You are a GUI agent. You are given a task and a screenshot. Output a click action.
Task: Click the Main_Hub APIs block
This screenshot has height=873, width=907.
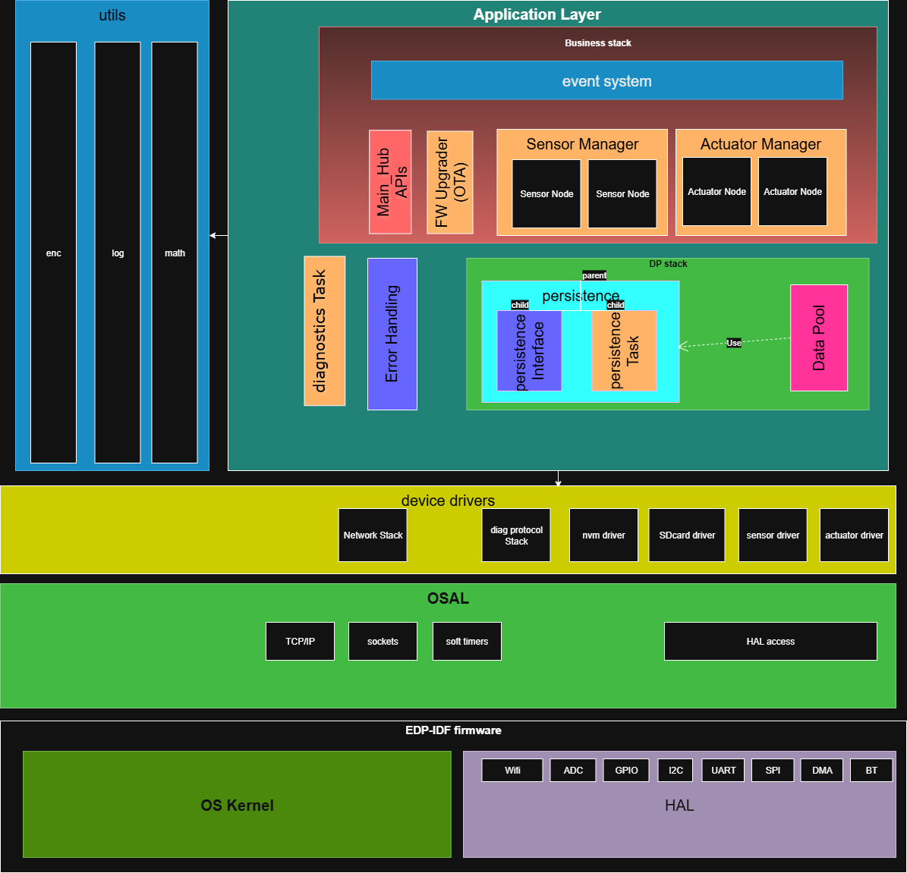tap(390, 182)
